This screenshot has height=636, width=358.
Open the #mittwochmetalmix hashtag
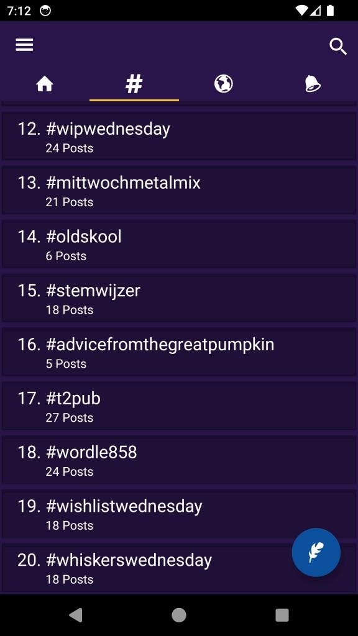179,190
